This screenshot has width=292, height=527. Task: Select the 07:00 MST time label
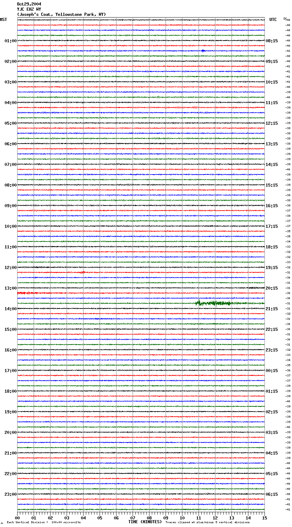pos(11,165)
